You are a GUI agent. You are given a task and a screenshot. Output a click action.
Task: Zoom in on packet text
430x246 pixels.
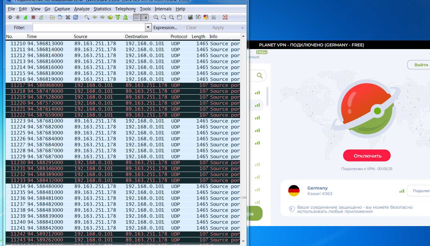(x=156, y=17)
